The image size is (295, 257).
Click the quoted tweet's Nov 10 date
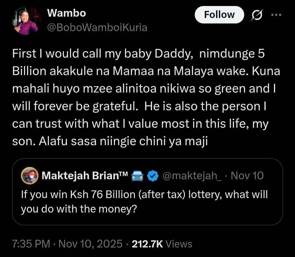[247, 176]
